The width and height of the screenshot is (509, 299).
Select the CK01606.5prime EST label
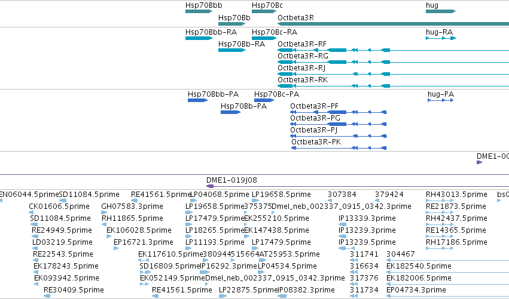59,206
